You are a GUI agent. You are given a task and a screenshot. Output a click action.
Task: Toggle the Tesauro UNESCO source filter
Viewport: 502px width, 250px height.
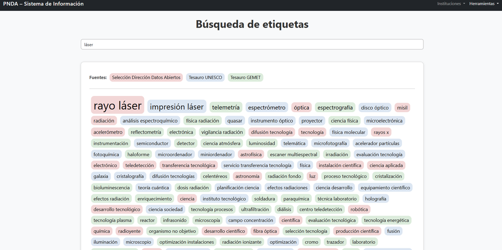pyautogui.click(x=205, y=77)
